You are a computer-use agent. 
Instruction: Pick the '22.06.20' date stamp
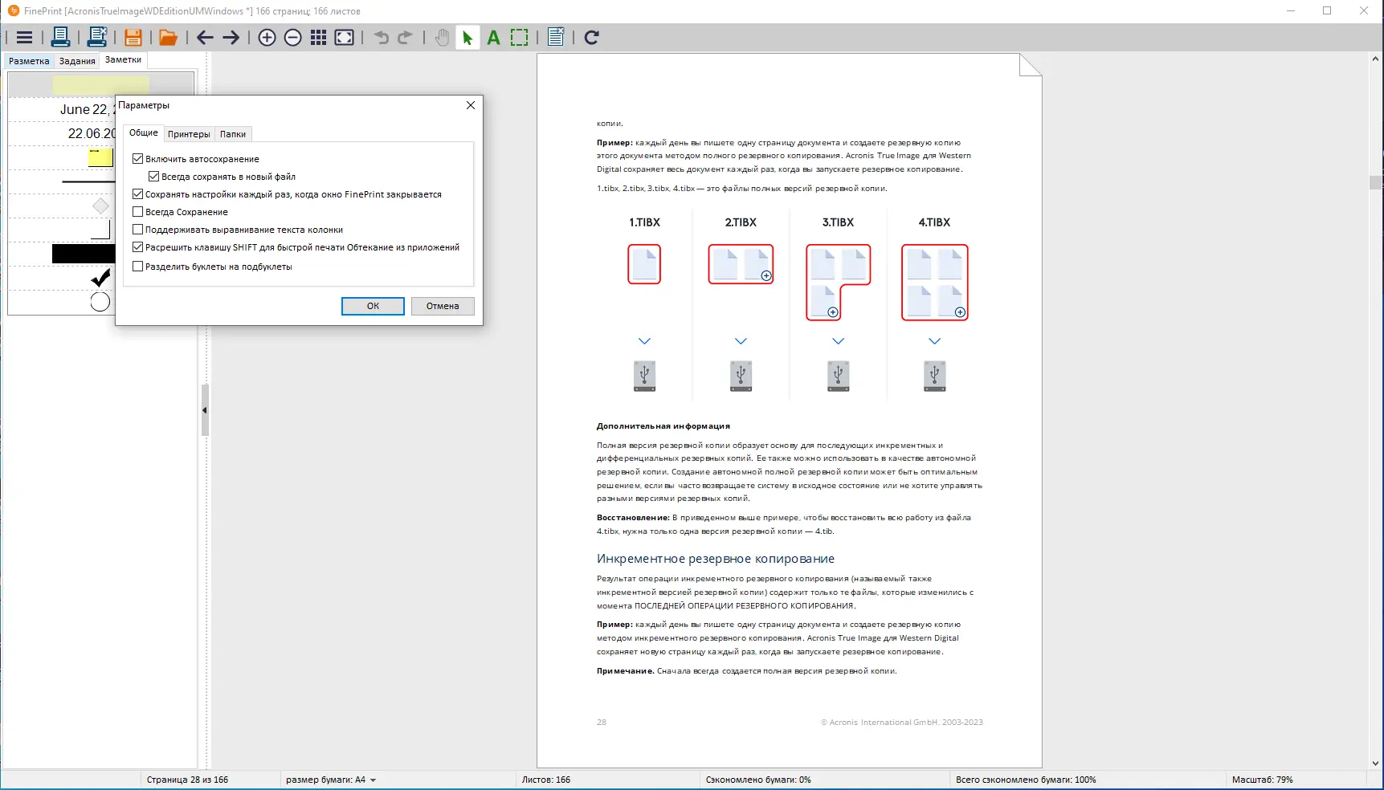pos(92,133)
